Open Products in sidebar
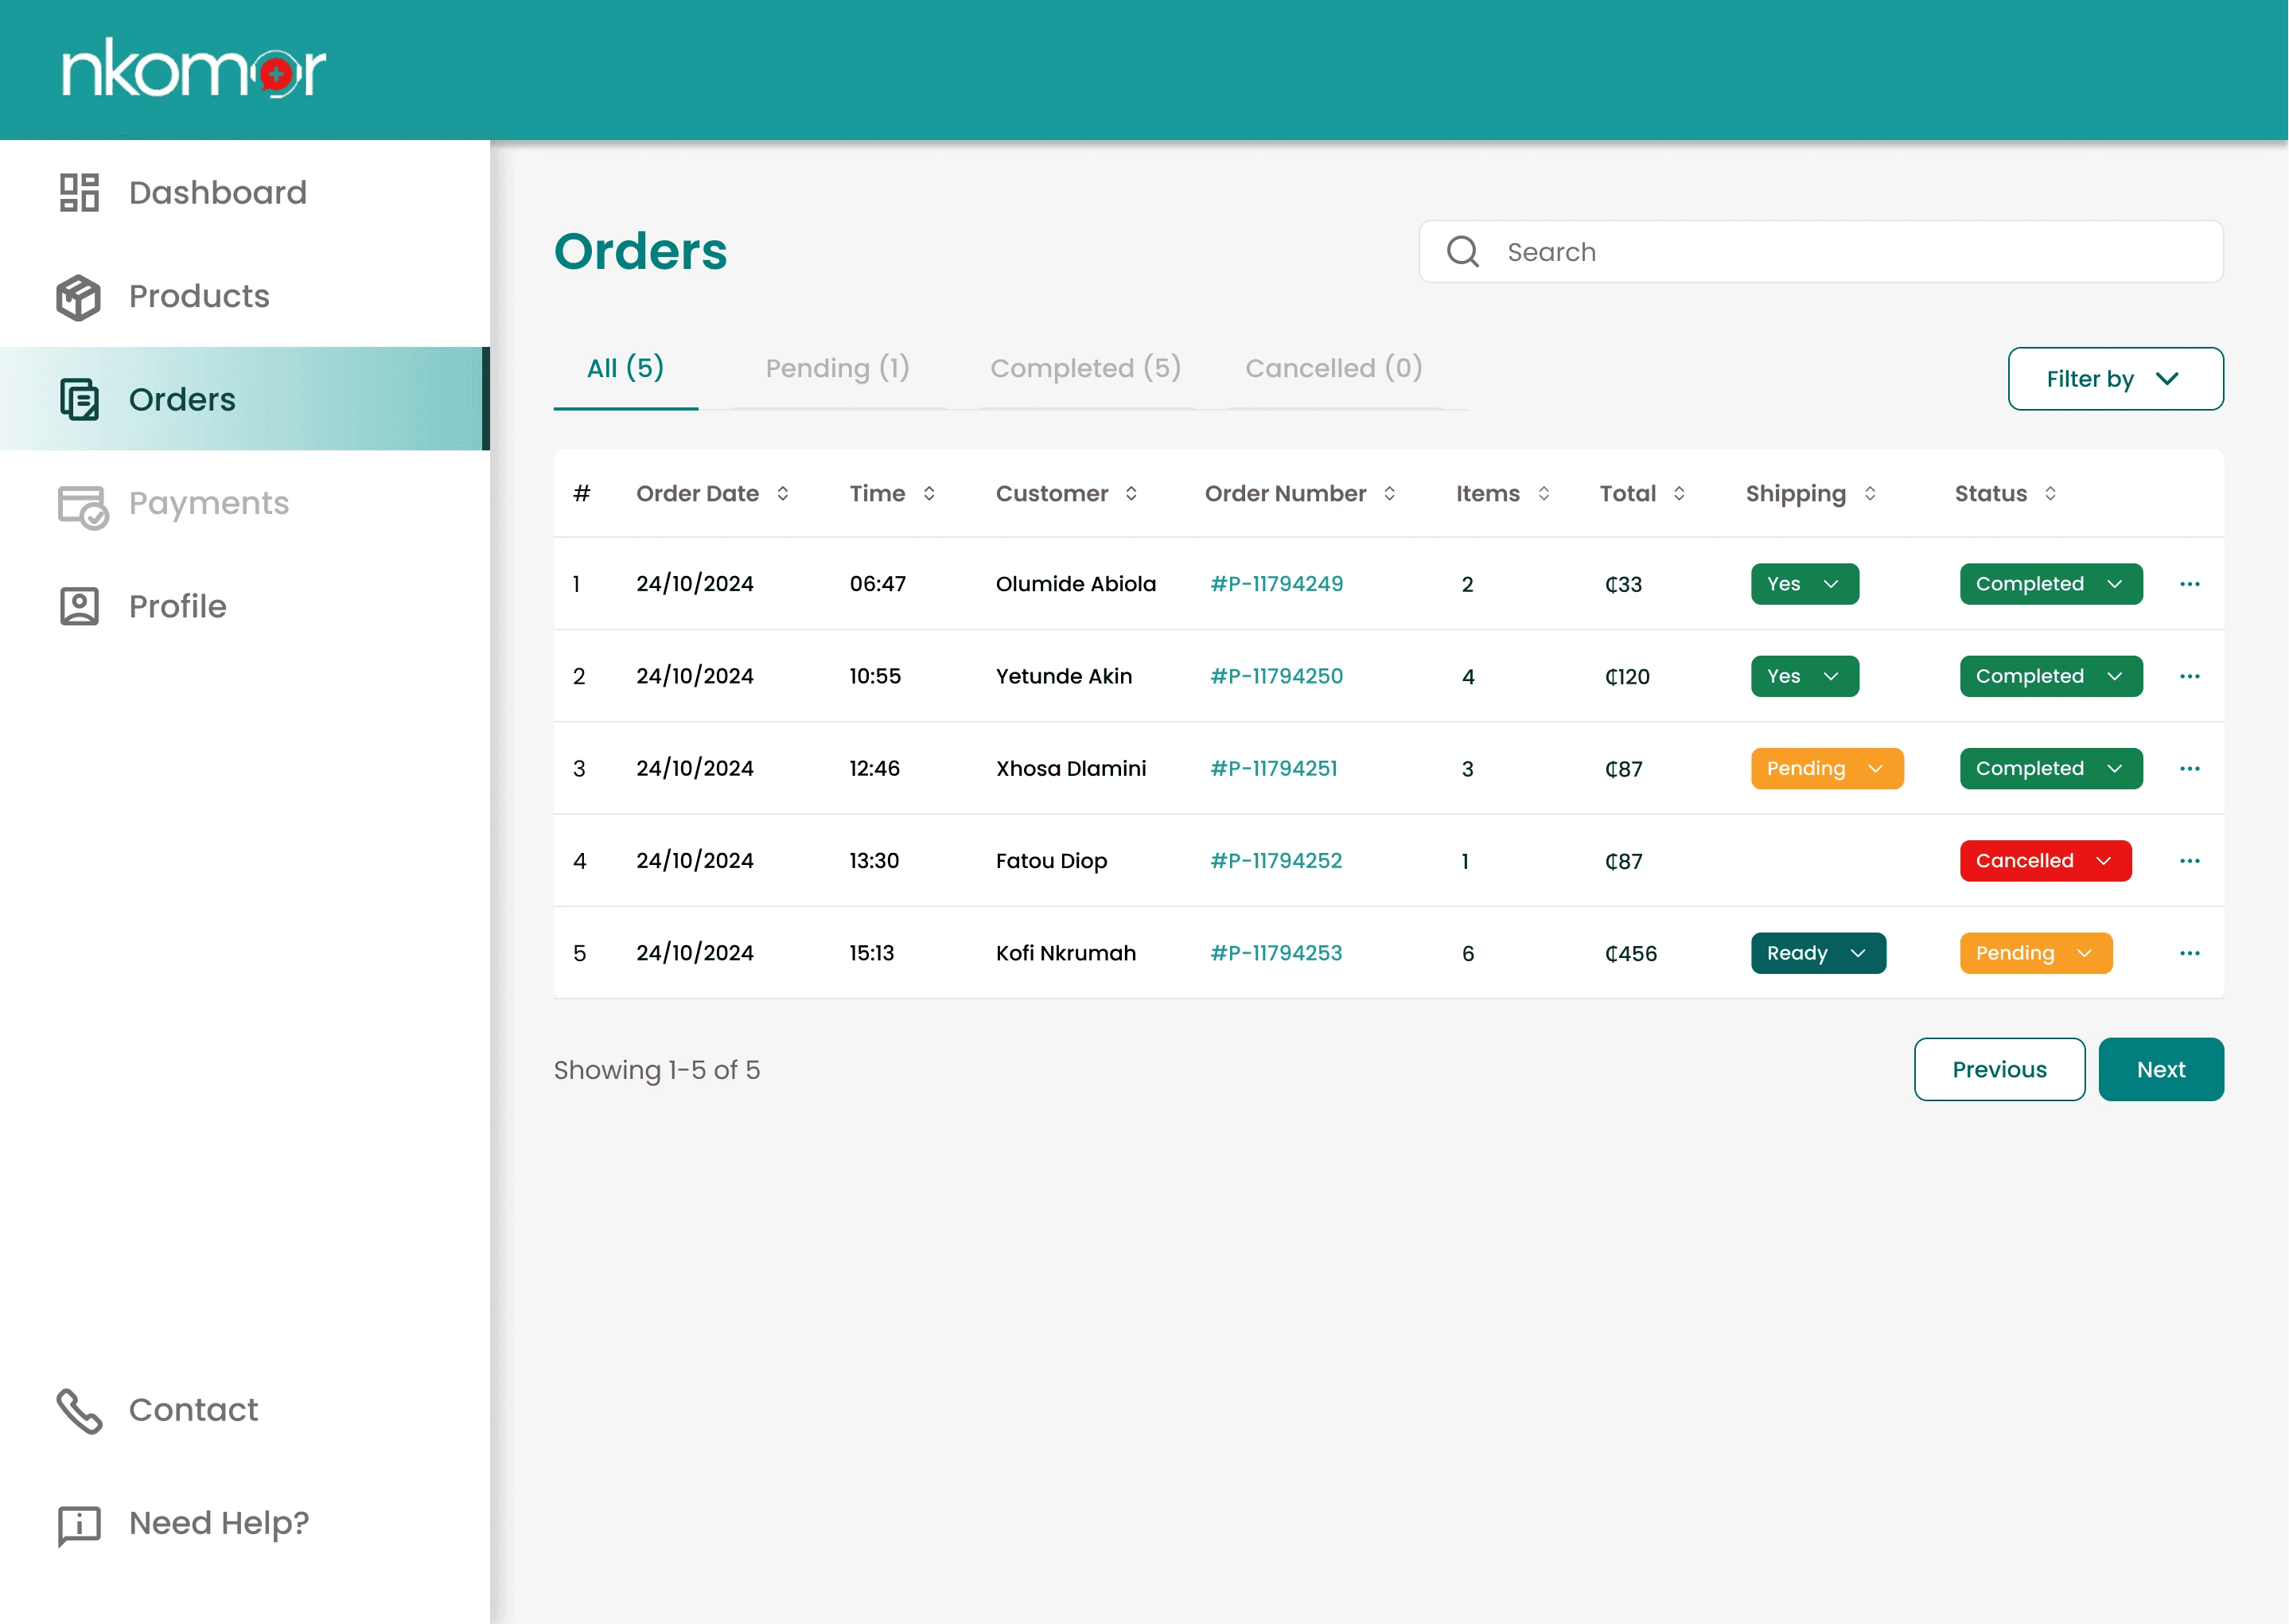Viewport: 2289px width, 1624px height. (245, 296)
